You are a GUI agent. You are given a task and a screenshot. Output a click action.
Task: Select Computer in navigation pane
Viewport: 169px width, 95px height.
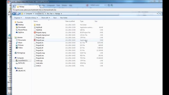pos(20,58)
